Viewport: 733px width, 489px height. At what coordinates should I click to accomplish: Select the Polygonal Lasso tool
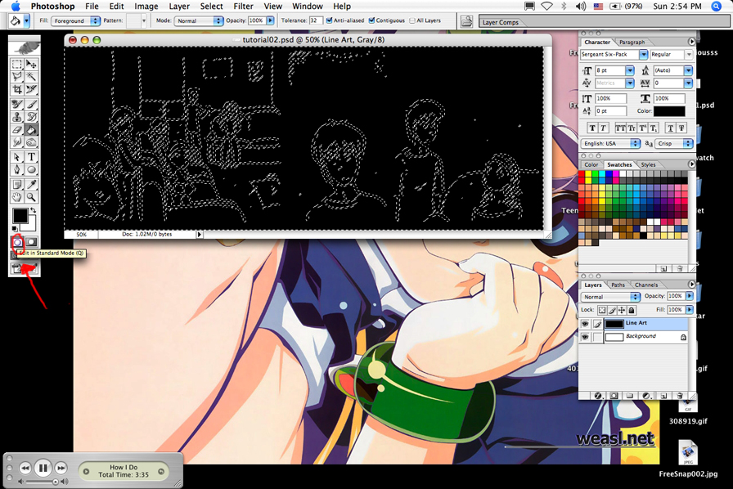tap(17, 76)
